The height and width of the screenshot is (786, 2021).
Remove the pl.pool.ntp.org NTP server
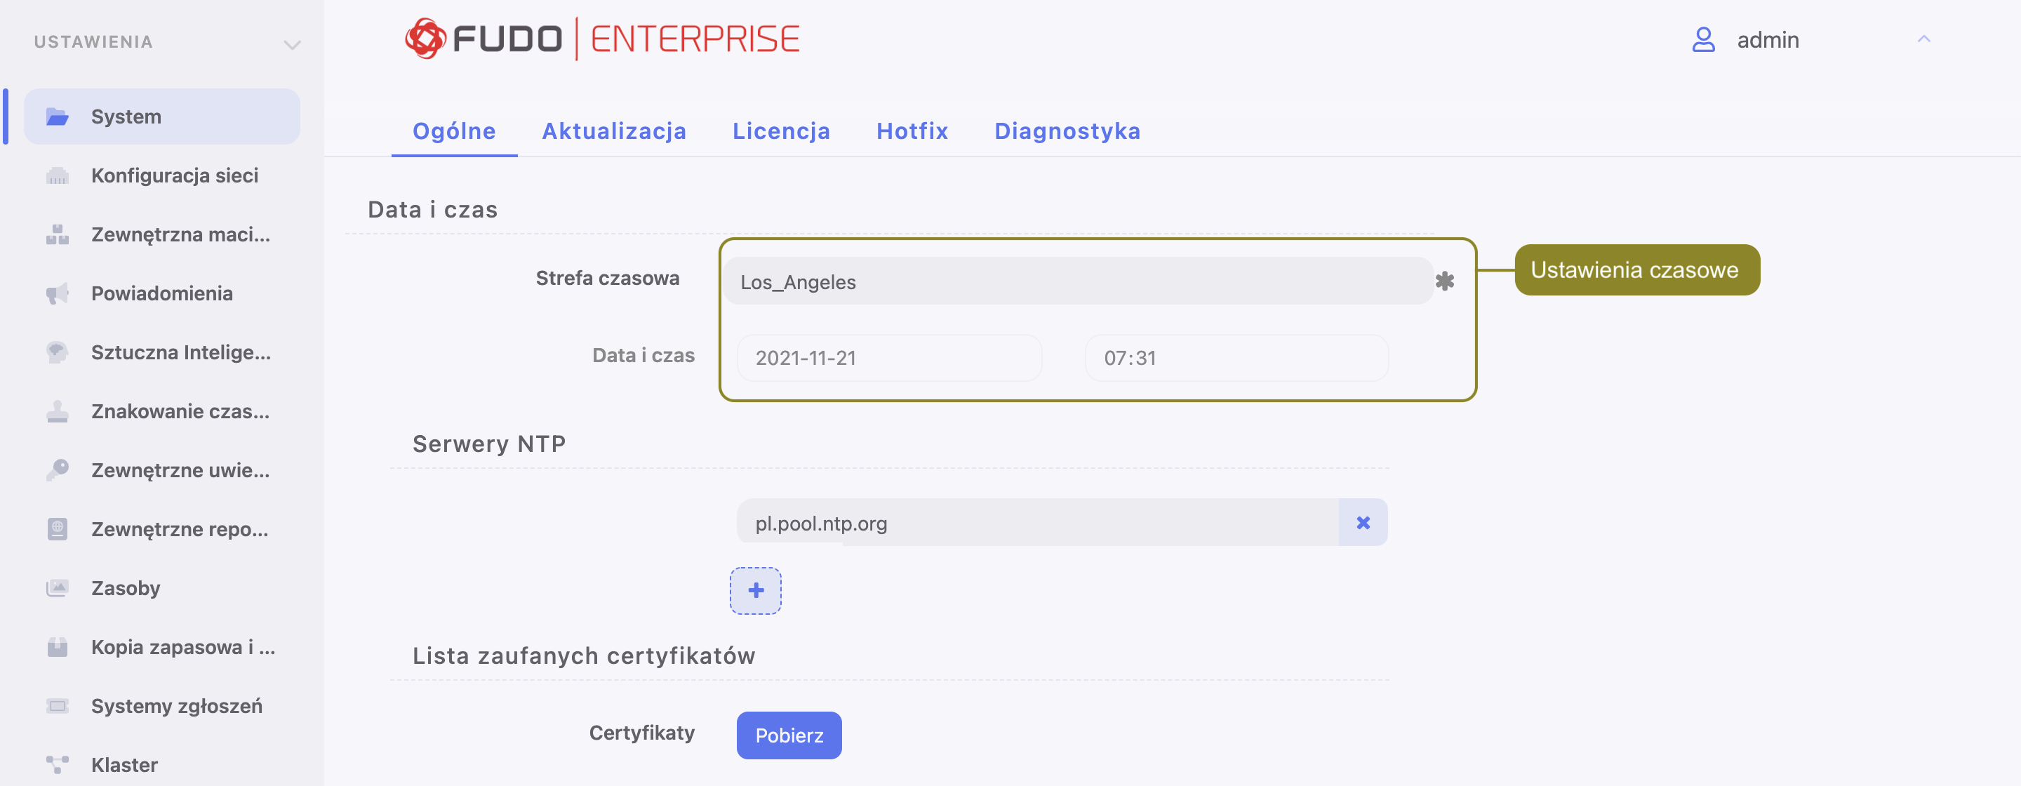coord(1363,522)
